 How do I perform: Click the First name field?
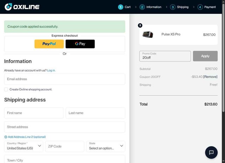[34, 113]
